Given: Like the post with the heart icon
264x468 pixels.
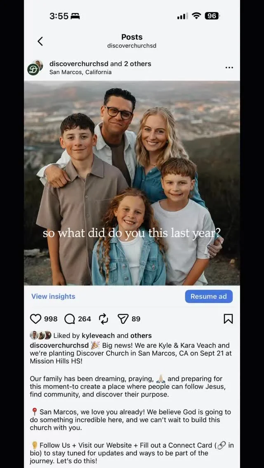Looking at the screenshot, I should (x=35, y=319).
